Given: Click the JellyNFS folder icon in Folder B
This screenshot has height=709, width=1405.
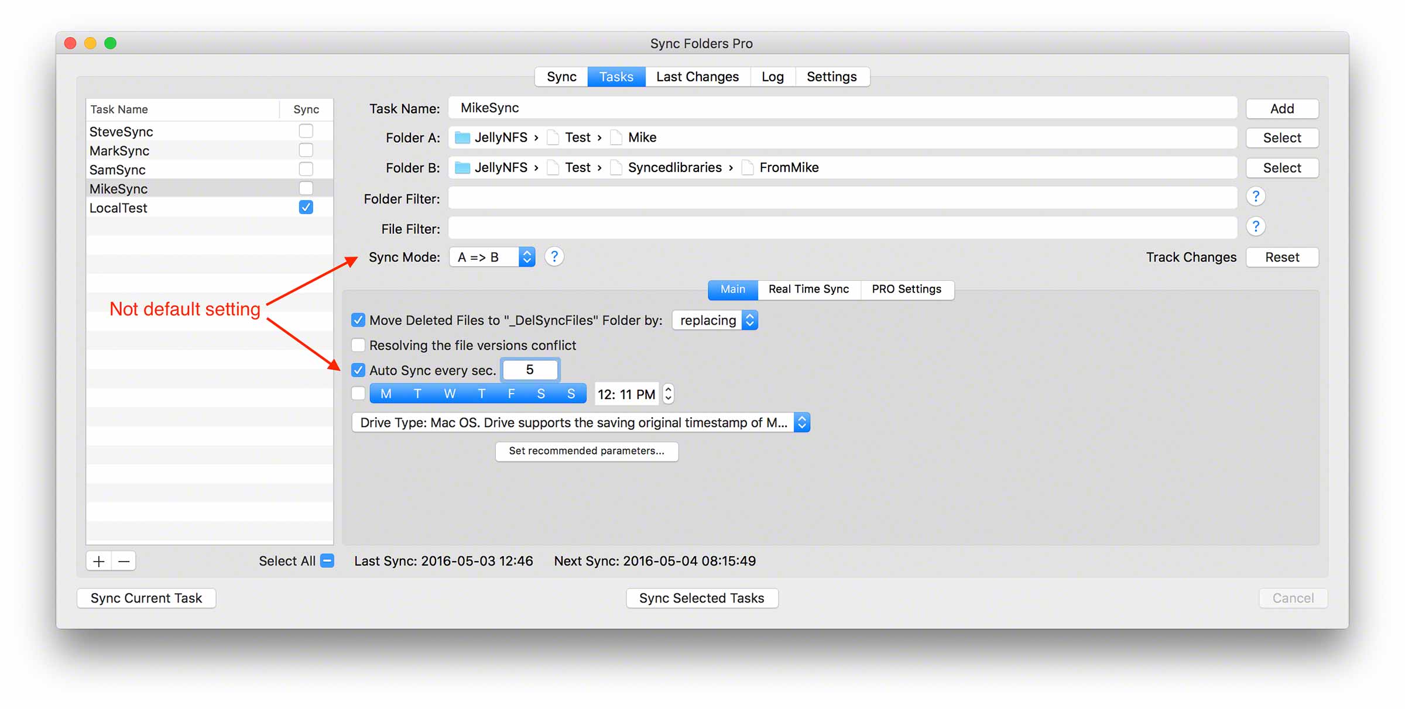Looking at the screenshot, I should (462, 168).
